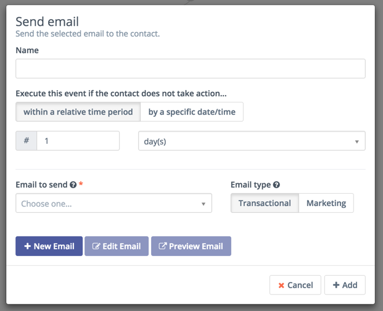The height and width of the screenshot is (311, 383).
Task: Click the edit pencil icon on Edit Email
Action: point(96,246)
